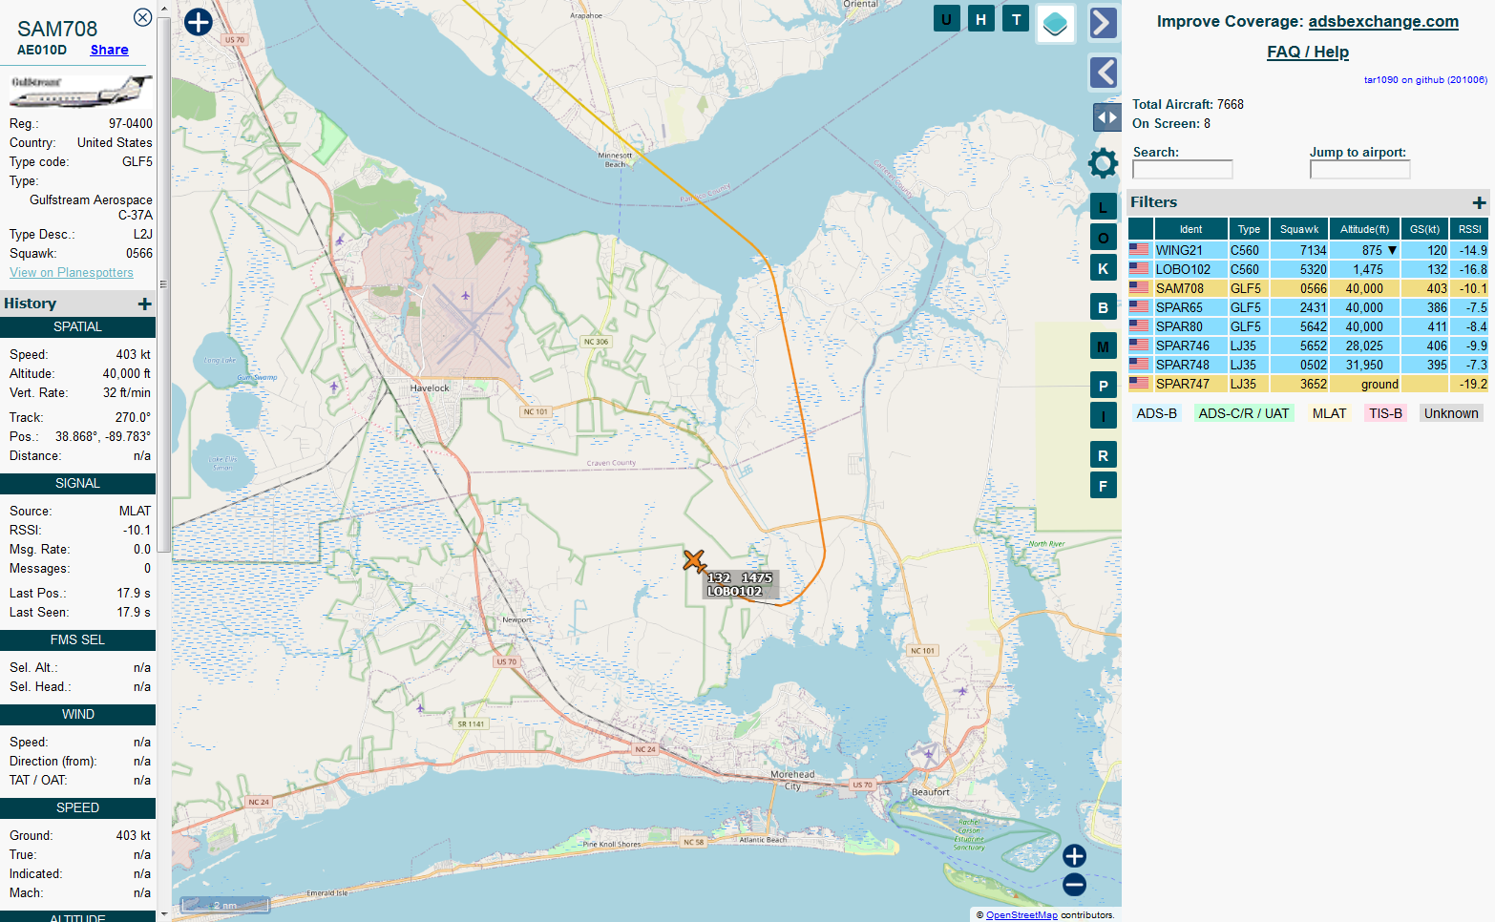Click the plus icon at map top-left

[198, 22]
